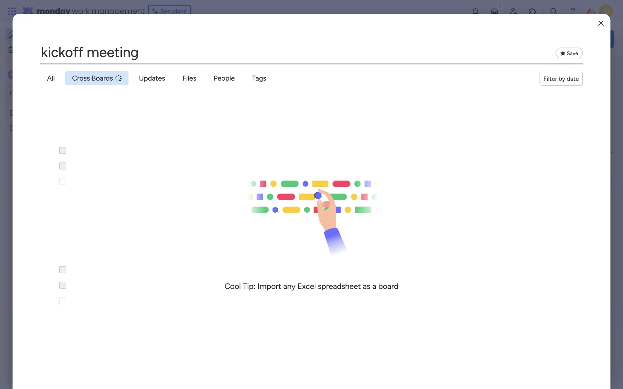Close the search dialog with X
Screen dimensions: 623x389
(x=601, y=23)
